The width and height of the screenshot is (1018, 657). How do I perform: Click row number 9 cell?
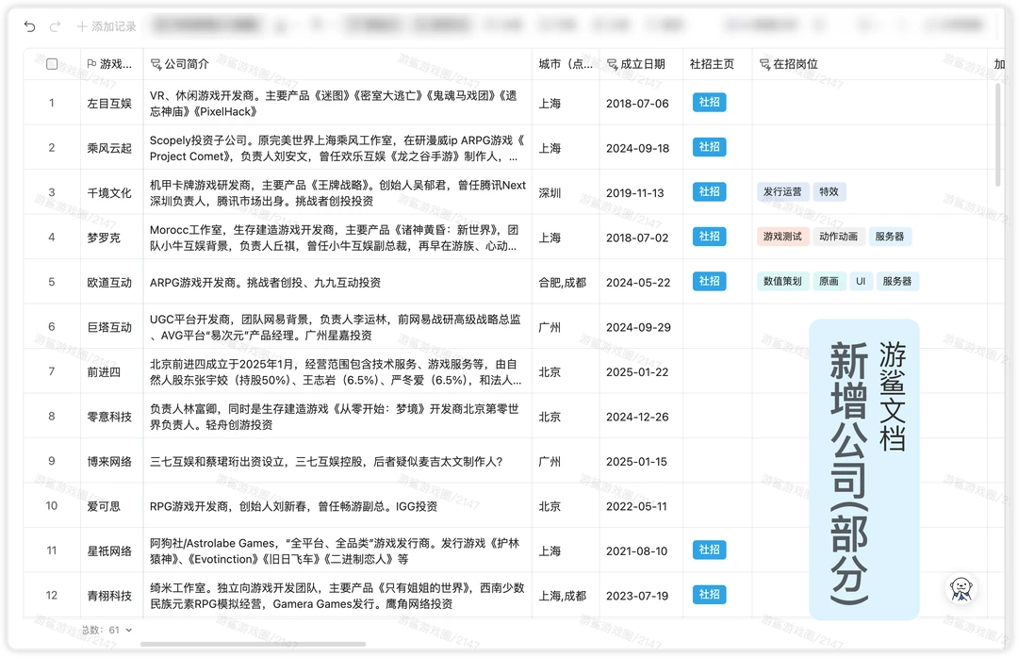(x=52, y=462)
